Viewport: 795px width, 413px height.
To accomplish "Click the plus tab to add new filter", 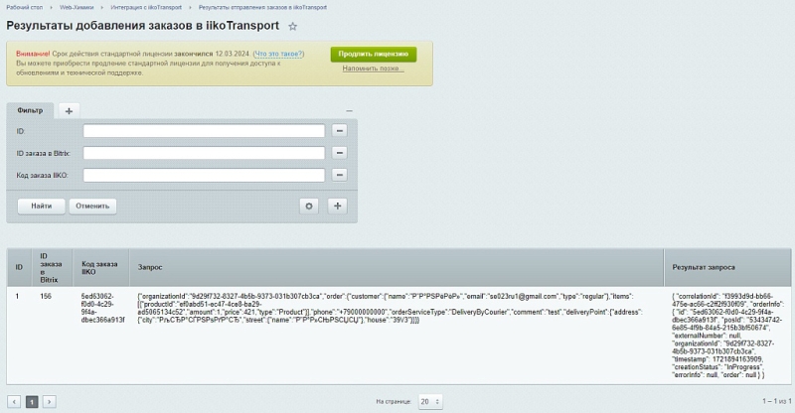I will [x=69, y=110].
